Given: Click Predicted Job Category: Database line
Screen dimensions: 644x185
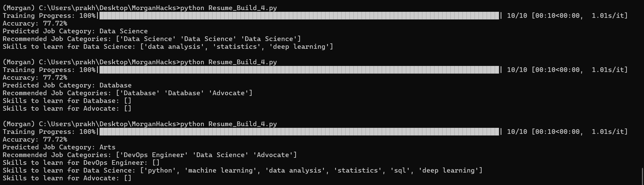Looking at the screenshot, I should 67,85.
